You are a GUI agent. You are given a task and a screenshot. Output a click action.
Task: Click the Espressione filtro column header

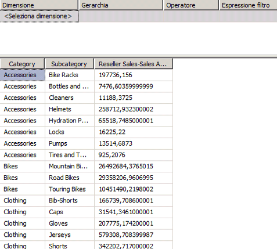(x=248, y=5)
